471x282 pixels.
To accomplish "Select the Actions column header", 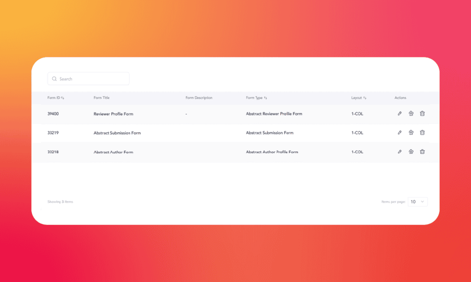I will [400, 97].
